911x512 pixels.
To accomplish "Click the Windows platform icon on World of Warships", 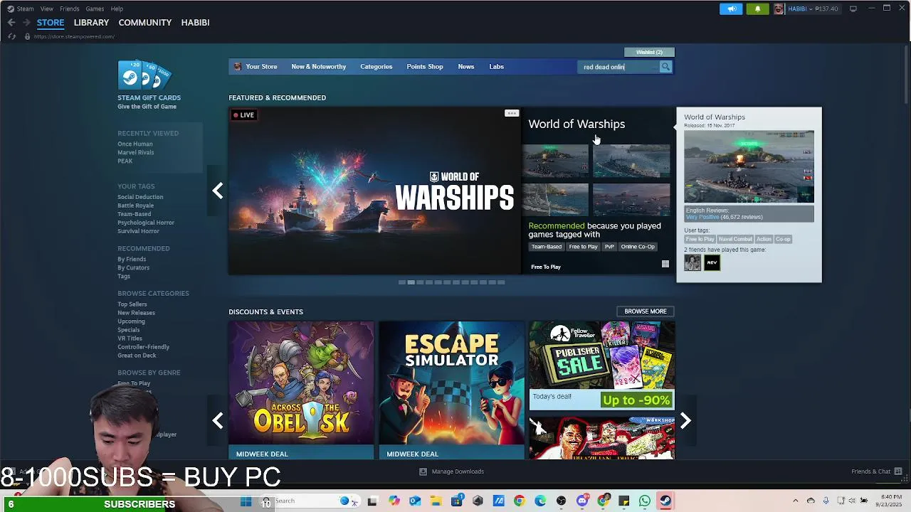I will coord(665,264).
